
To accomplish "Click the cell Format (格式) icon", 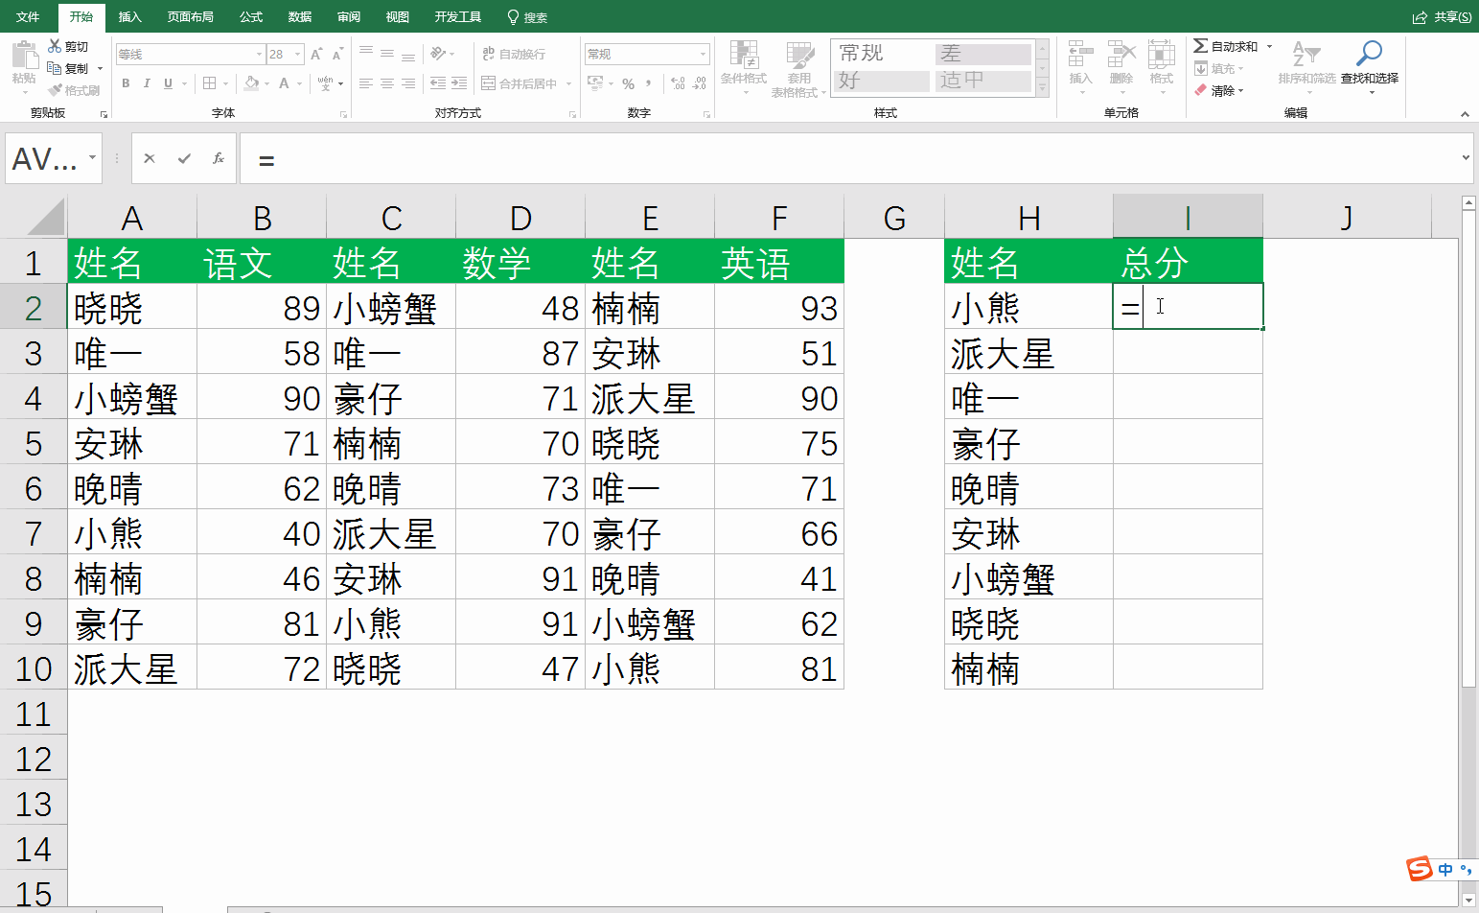I will coord(1161,55).
